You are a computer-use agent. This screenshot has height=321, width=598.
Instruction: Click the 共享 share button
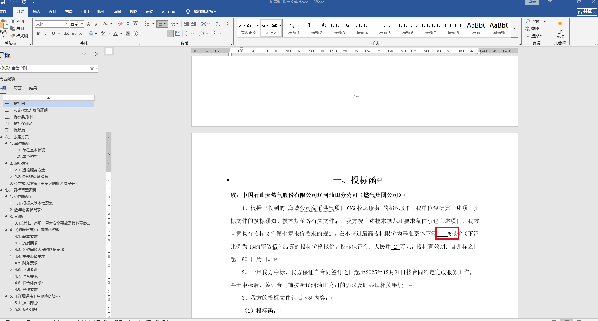pyautogui.click(x=587, y=12)
